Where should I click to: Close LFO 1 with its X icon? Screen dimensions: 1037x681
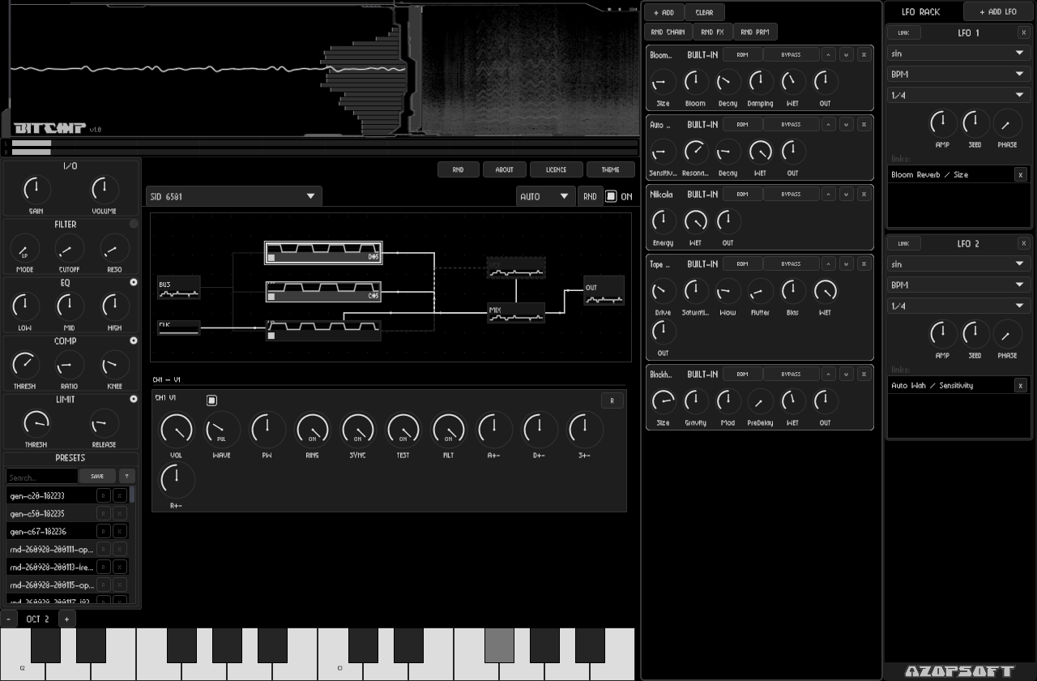(x=1024, y=32)
